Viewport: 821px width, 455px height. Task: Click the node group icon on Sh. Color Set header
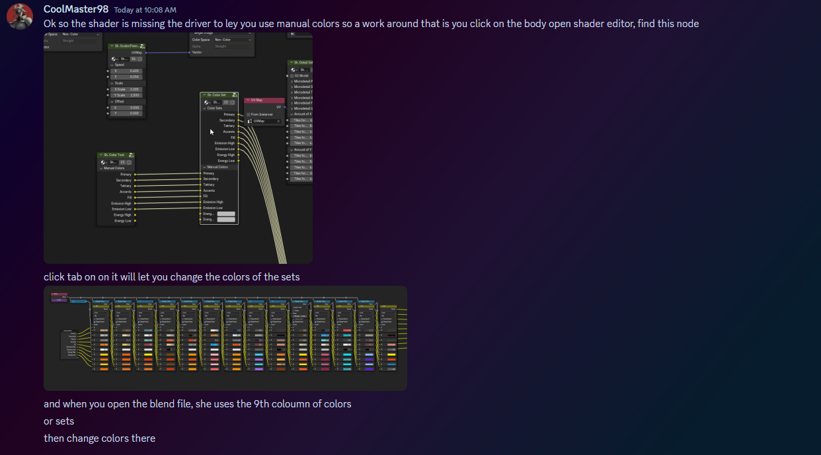[235, 95]
